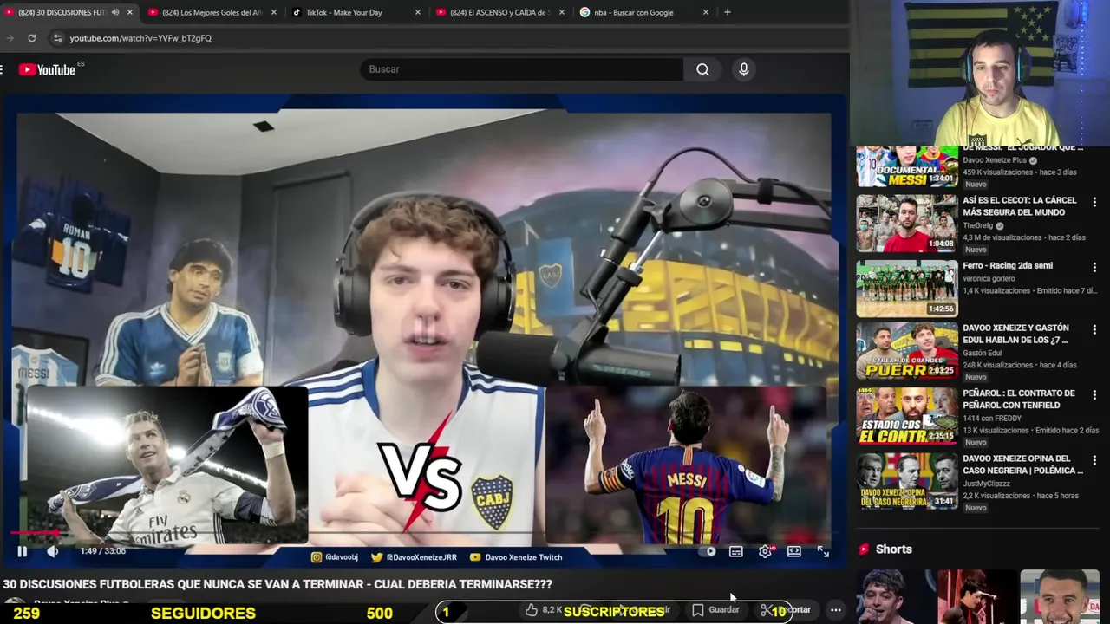The image size is (1110, 624).
Task: Open Ferro - Racing 2da semi thumbnail
Action: click(x=907, y=289)
